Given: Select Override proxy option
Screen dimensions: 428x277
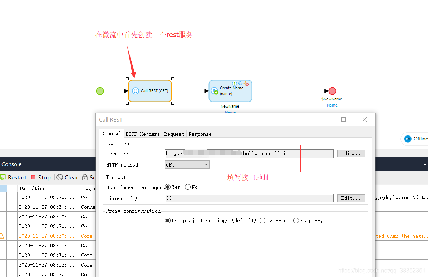Looking at the screenshot, I should click(262, 221).
